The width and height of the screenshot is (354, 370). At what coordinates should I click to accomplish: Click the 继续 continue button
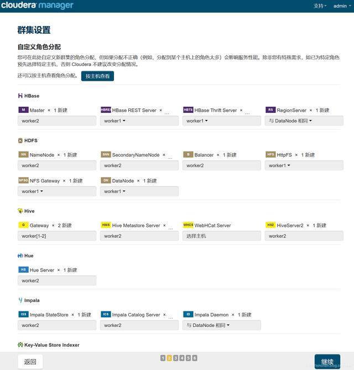coord(327,362)
